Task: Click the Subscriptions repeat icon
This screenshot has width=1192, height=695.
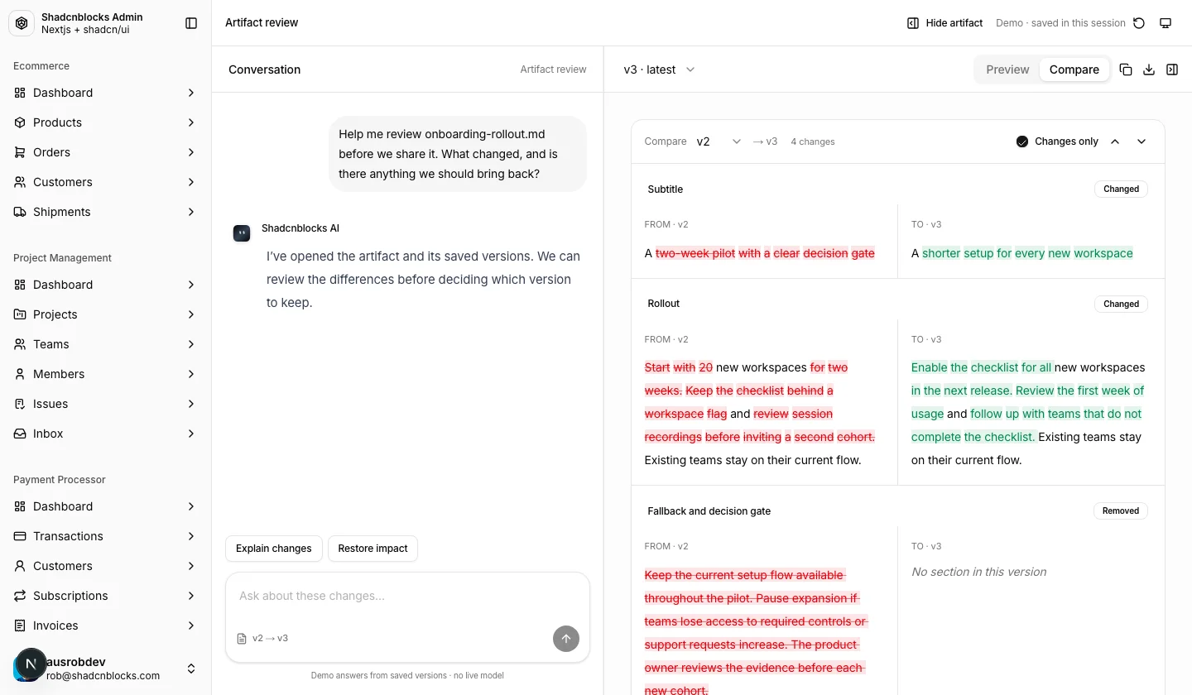Action: click(20, 596)
